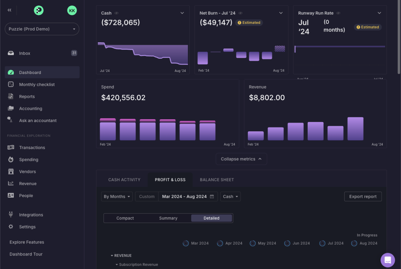Click the Integrations plug icon
The height and width of the screenshot is (269, 401).
[x=10, y=215]
